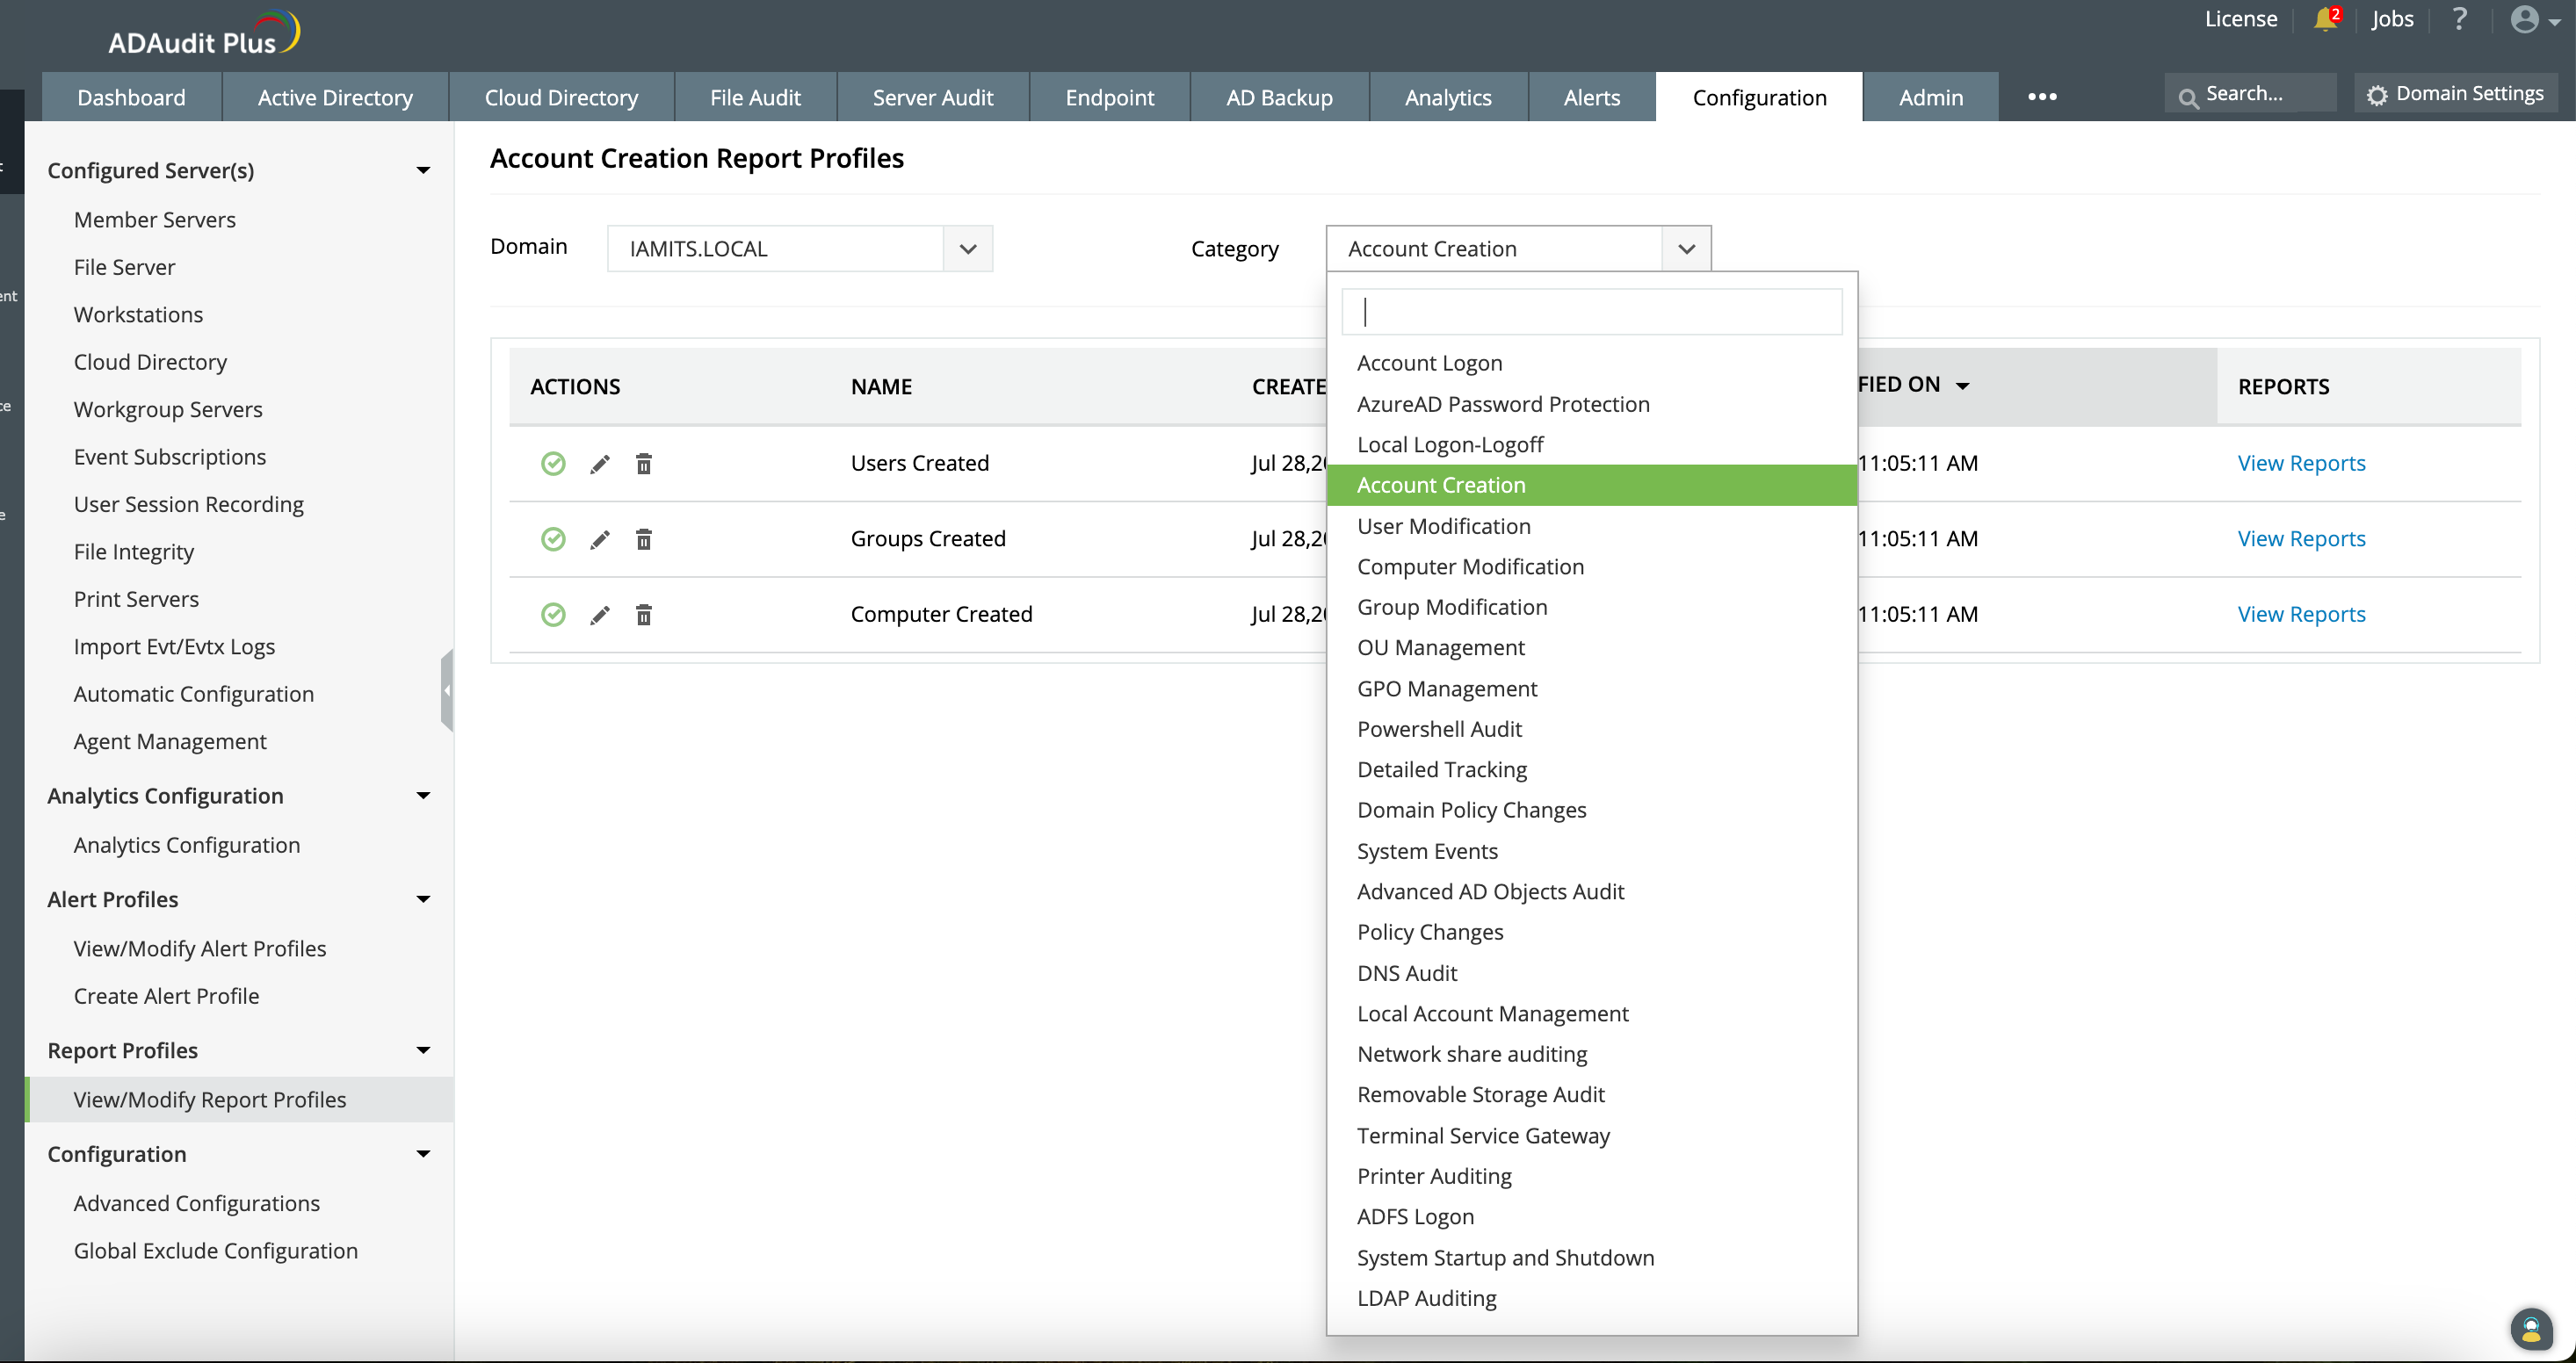Toggle enabled status of Users Created profile
The height and width of the screenshot is (1363, 2576).
553,464
